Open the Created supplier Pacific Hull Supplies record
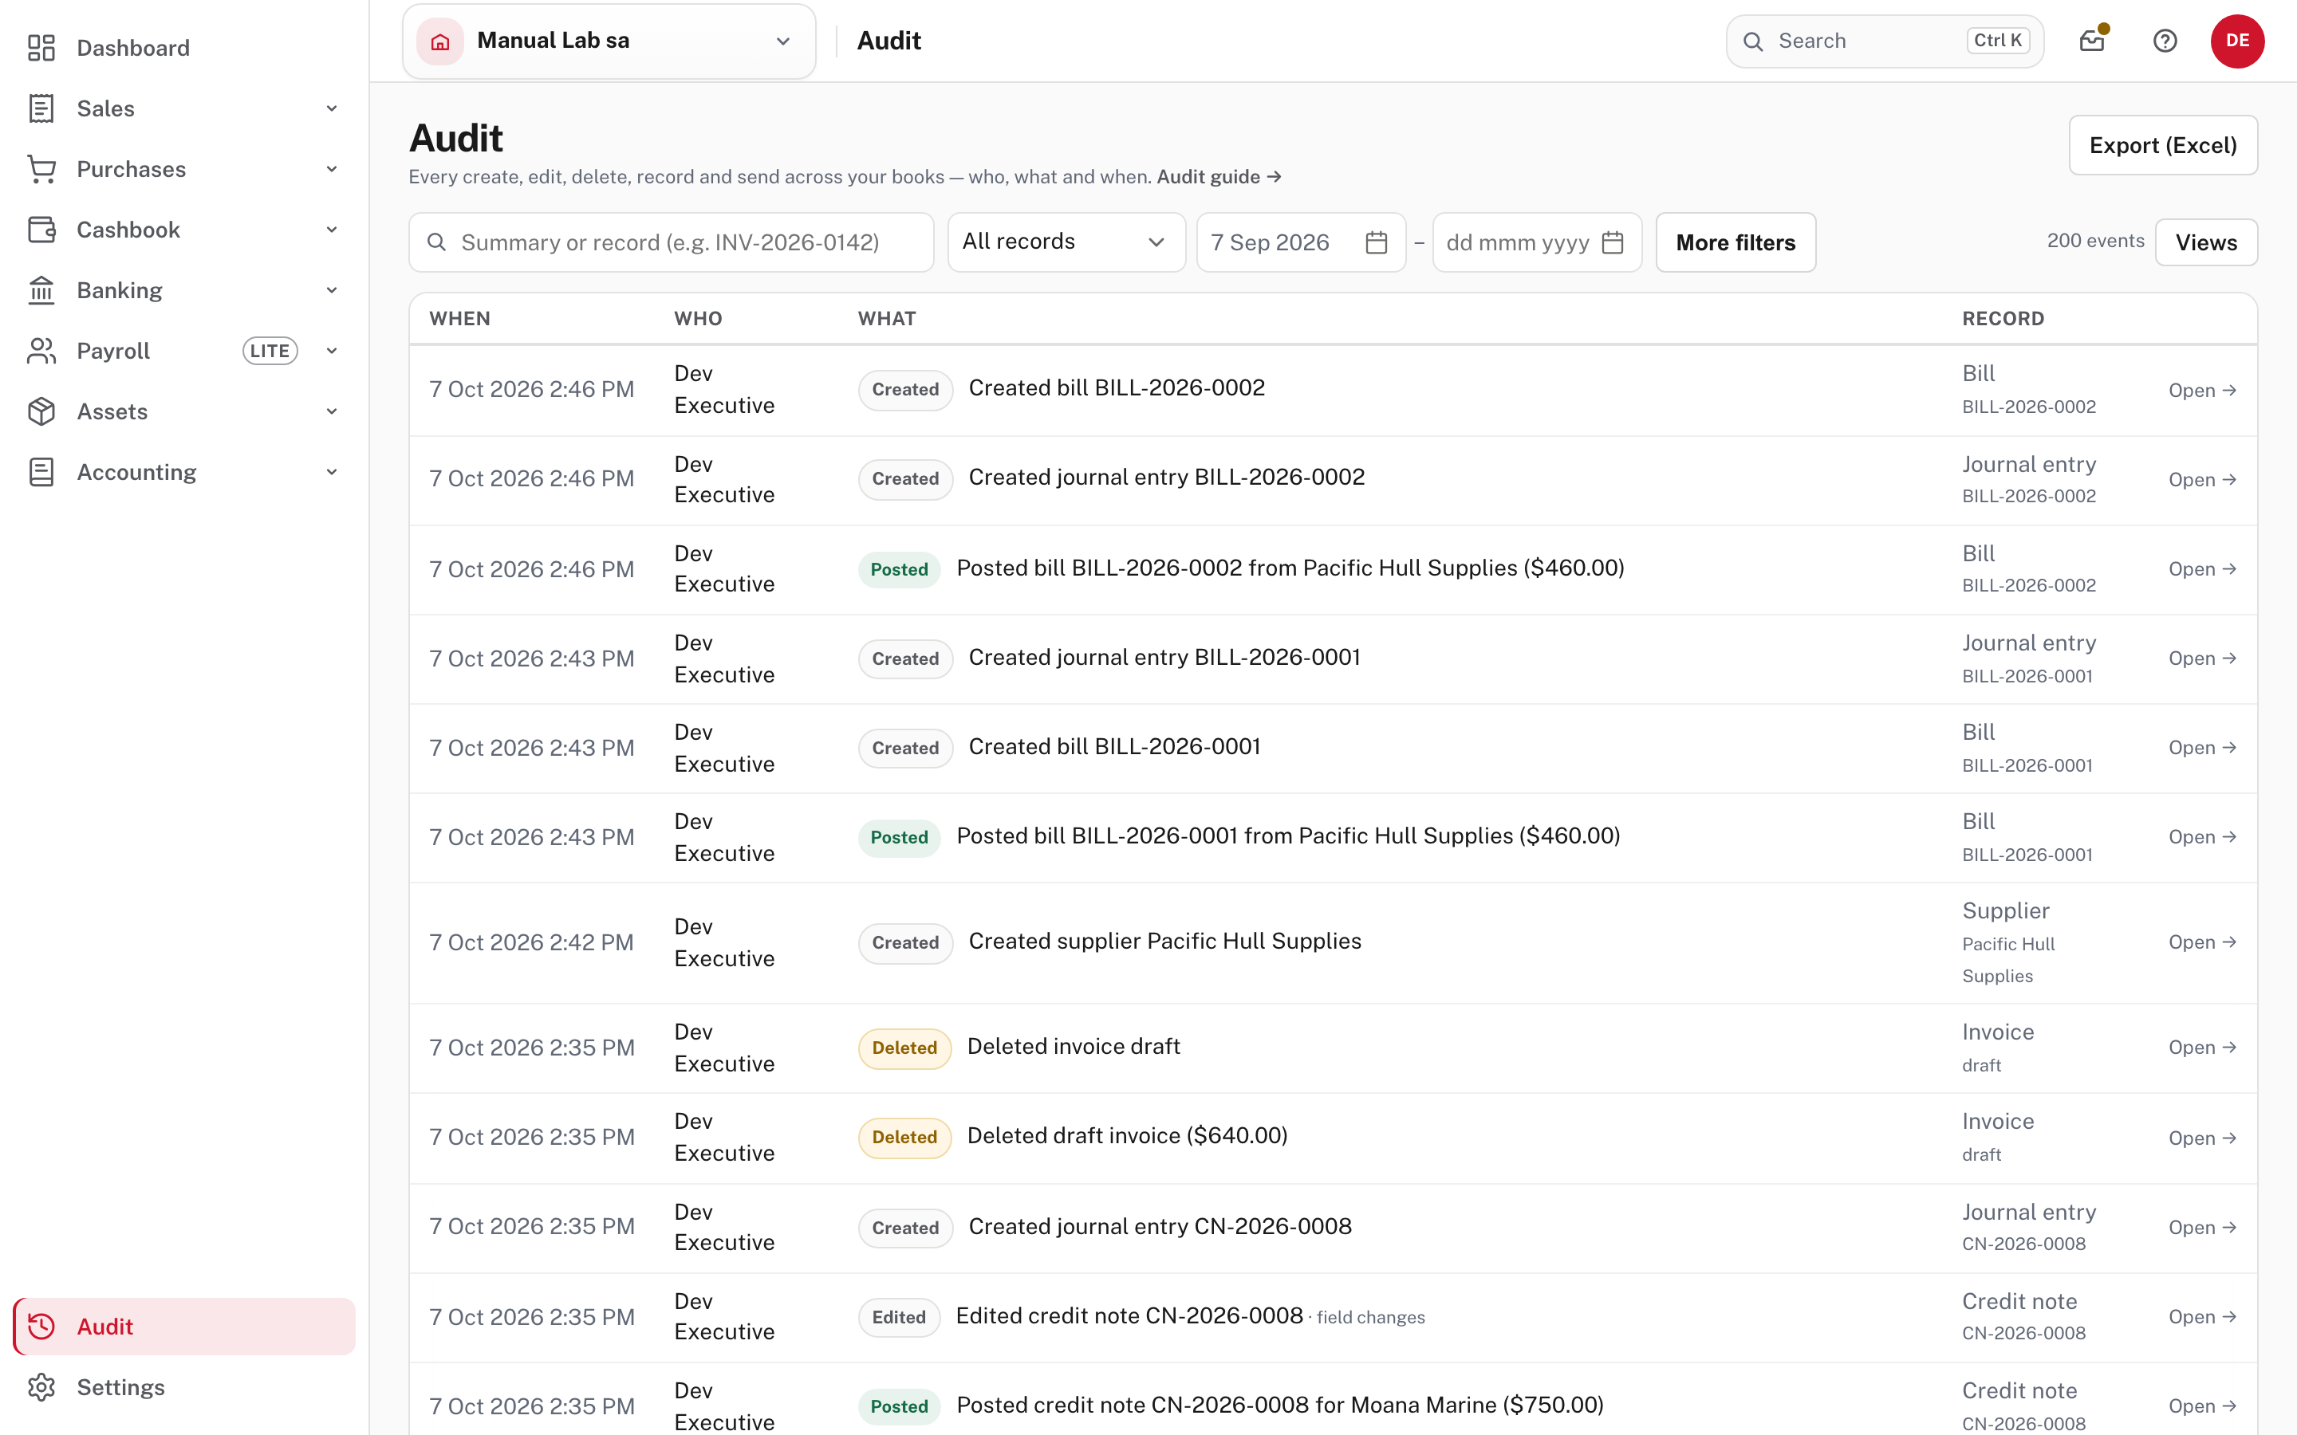Viewport: 2297px width, 1435px height. (2202, 942)
